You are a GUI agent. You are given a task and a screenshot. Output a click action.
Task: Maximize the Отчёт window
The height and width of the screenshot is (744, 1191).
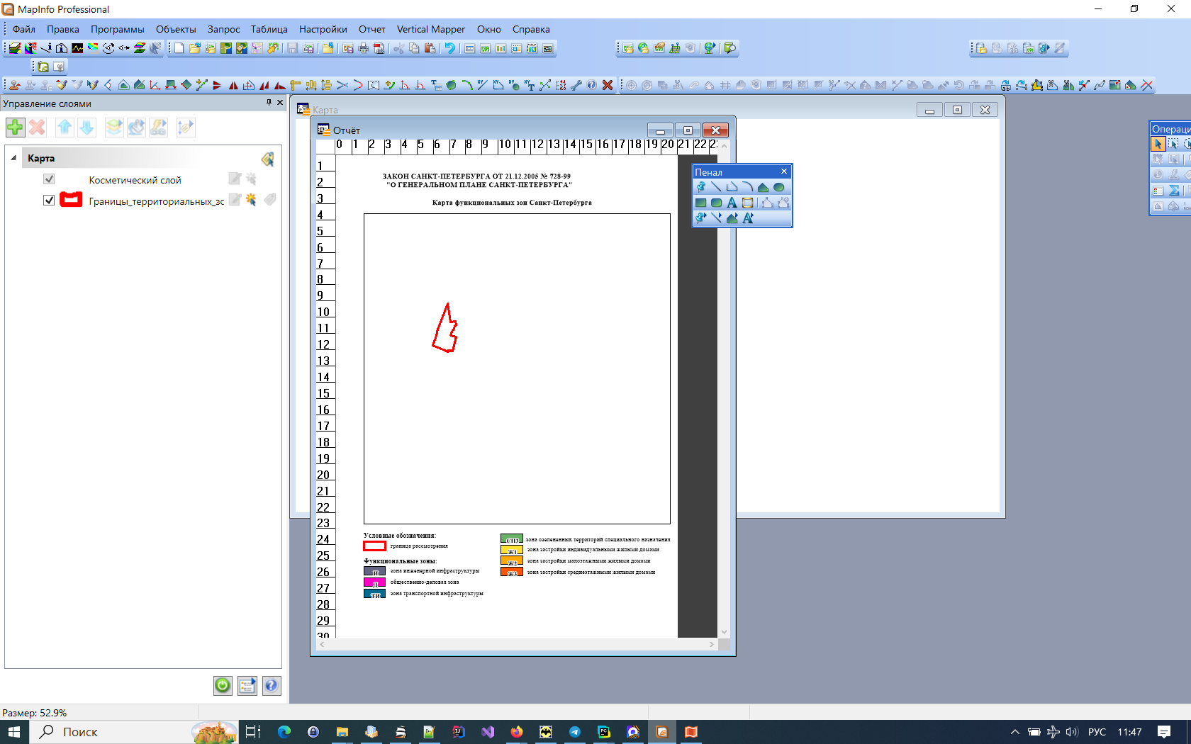coord(688,130)
